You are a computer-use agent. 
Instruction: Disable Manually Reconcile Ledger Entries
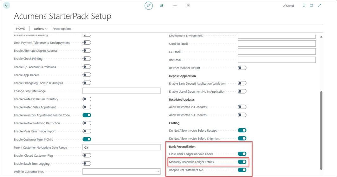pos(242,162)
